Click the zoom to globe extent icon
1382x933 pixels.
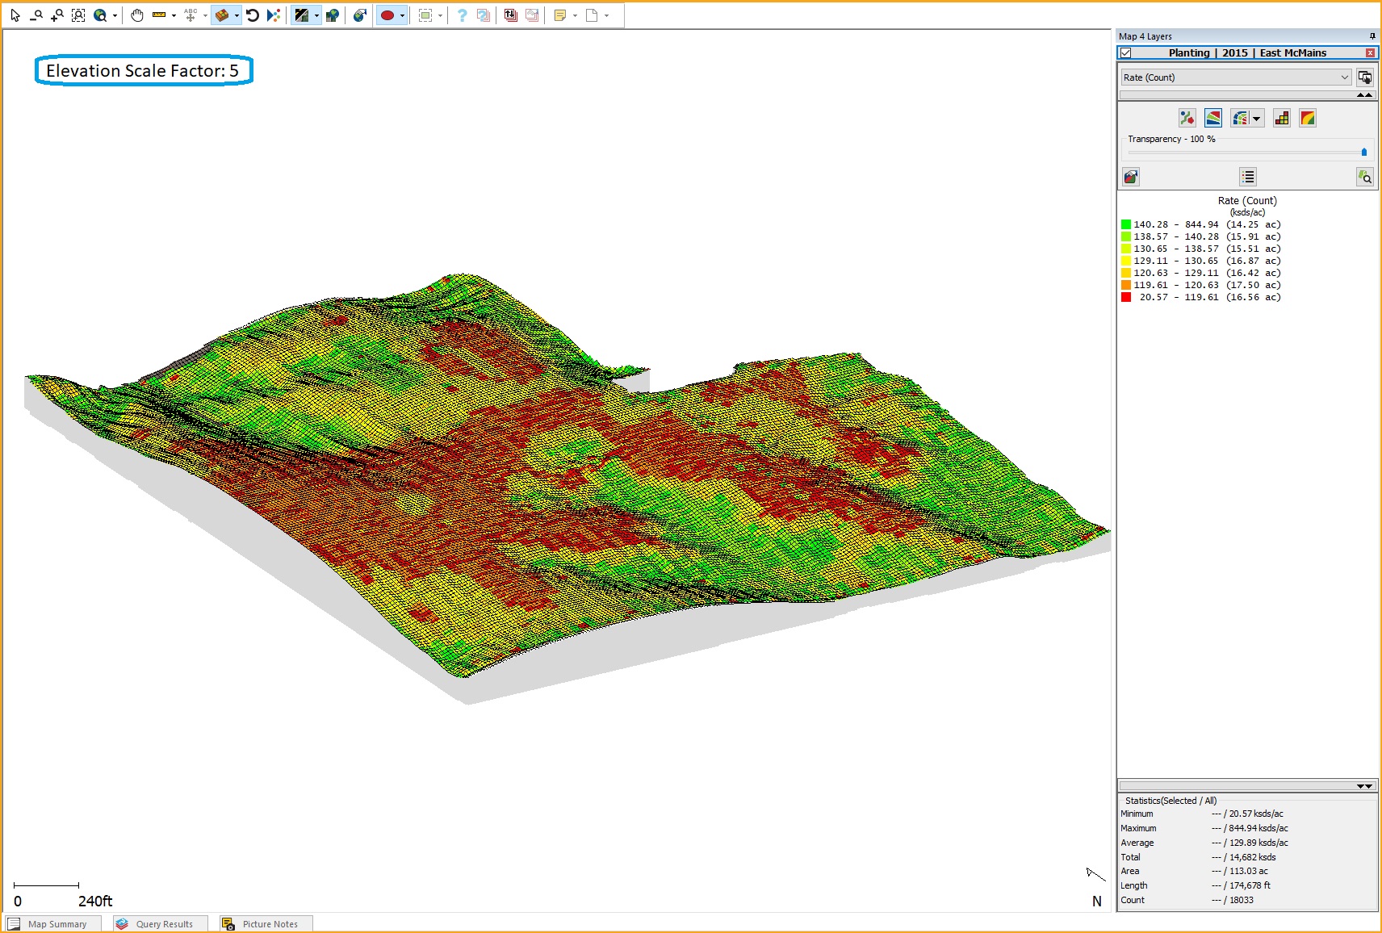click(x=100, y=15)
